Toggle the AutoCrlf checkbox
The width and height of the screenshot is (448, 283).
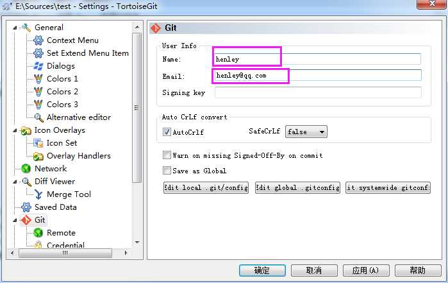pyautogui.click(x=167, y=132)
